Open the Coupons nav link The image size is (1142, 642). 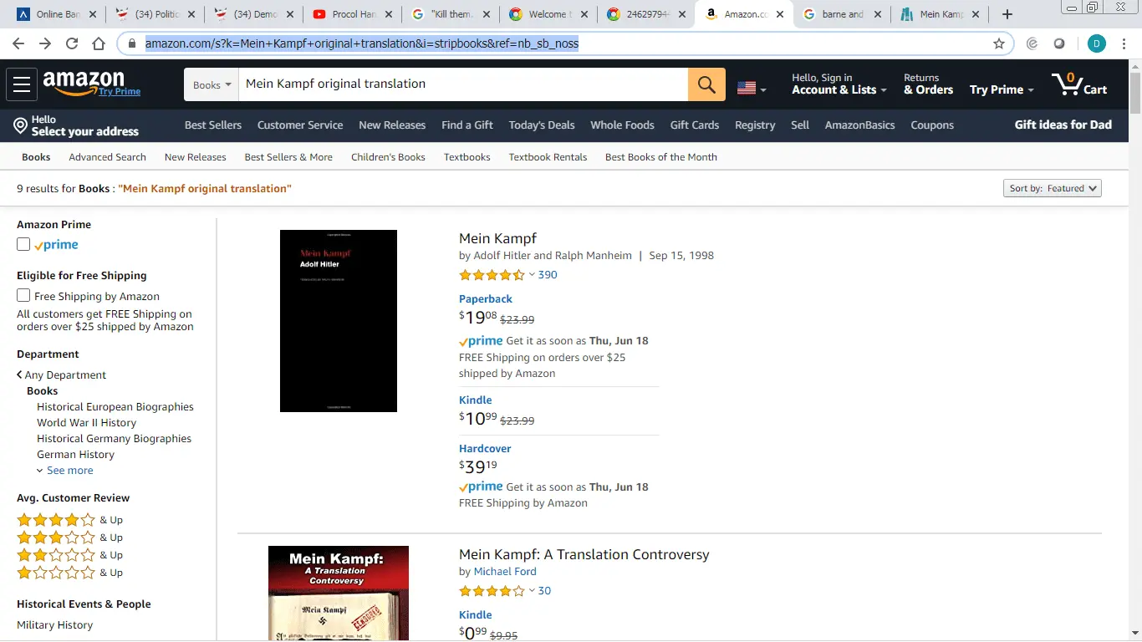point(932,125)
